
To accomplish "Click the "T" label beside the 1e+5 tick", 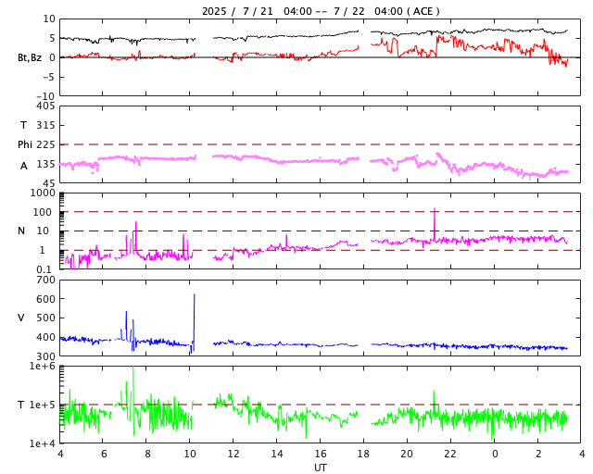I will pos(21,405).
